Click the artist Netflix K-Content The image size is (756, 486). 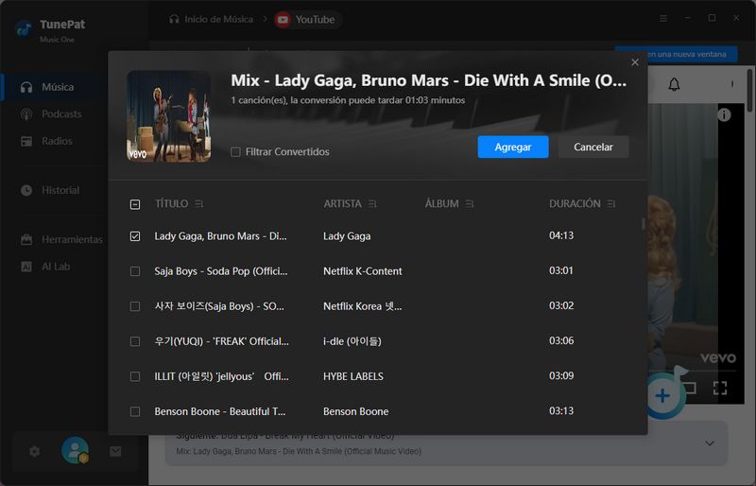(363, 271)
